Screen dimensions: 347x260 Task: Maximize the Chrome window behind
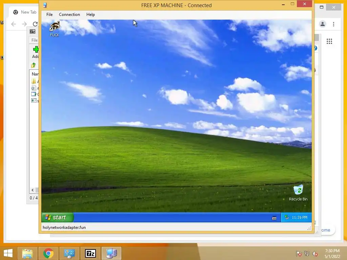pyautogui.click(x=322, y=7)
